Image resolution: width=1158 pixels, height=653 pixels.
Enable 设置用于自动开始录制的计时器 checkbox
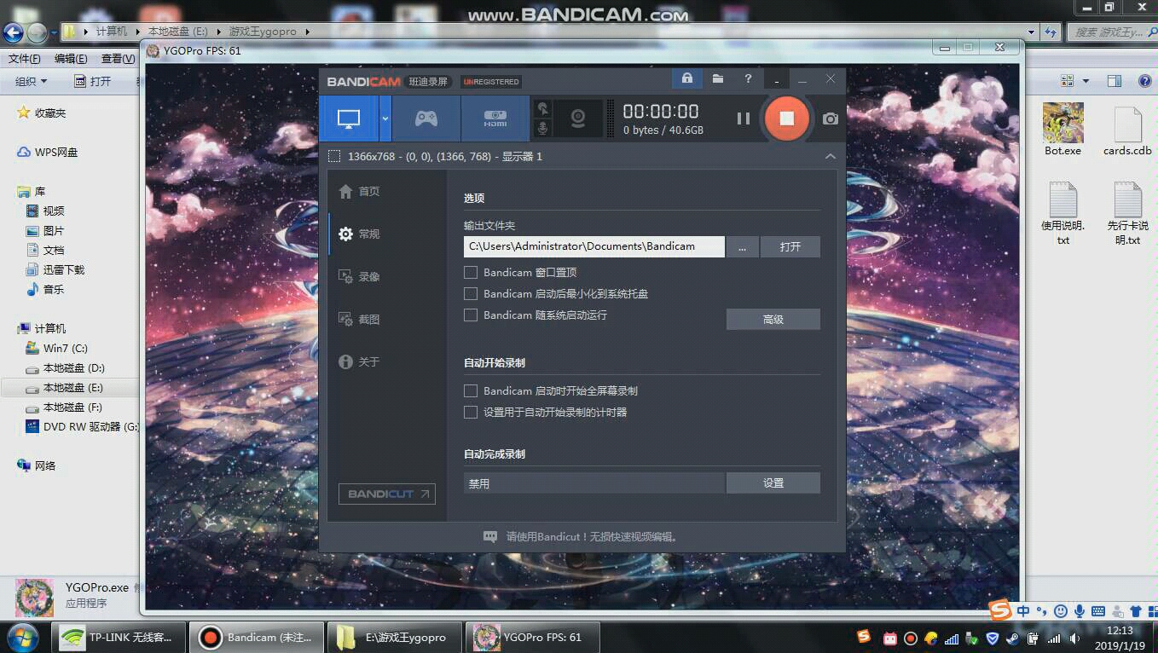470,412
